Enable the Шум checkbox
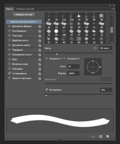The height and width of the screenshot is (144, 120). point(9,59)
